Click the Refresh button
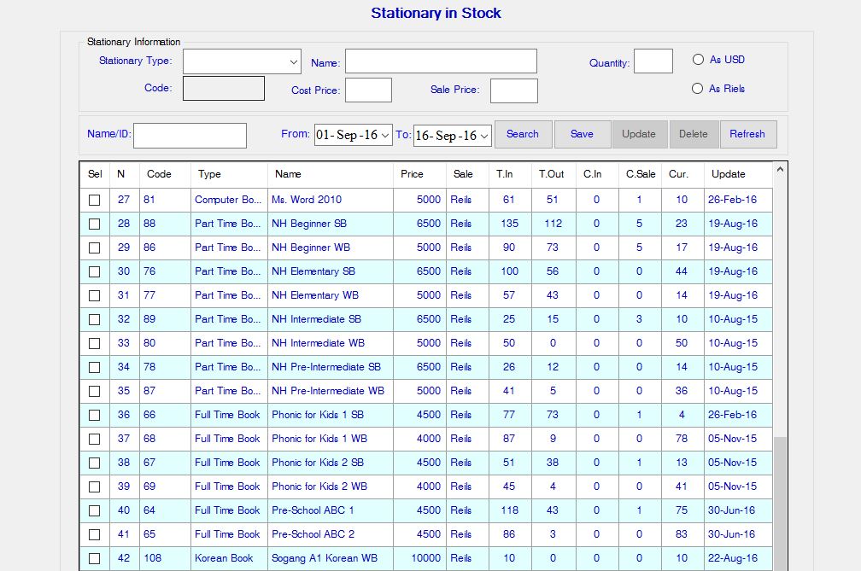This screenshot has height=571, width=861. 748,134
